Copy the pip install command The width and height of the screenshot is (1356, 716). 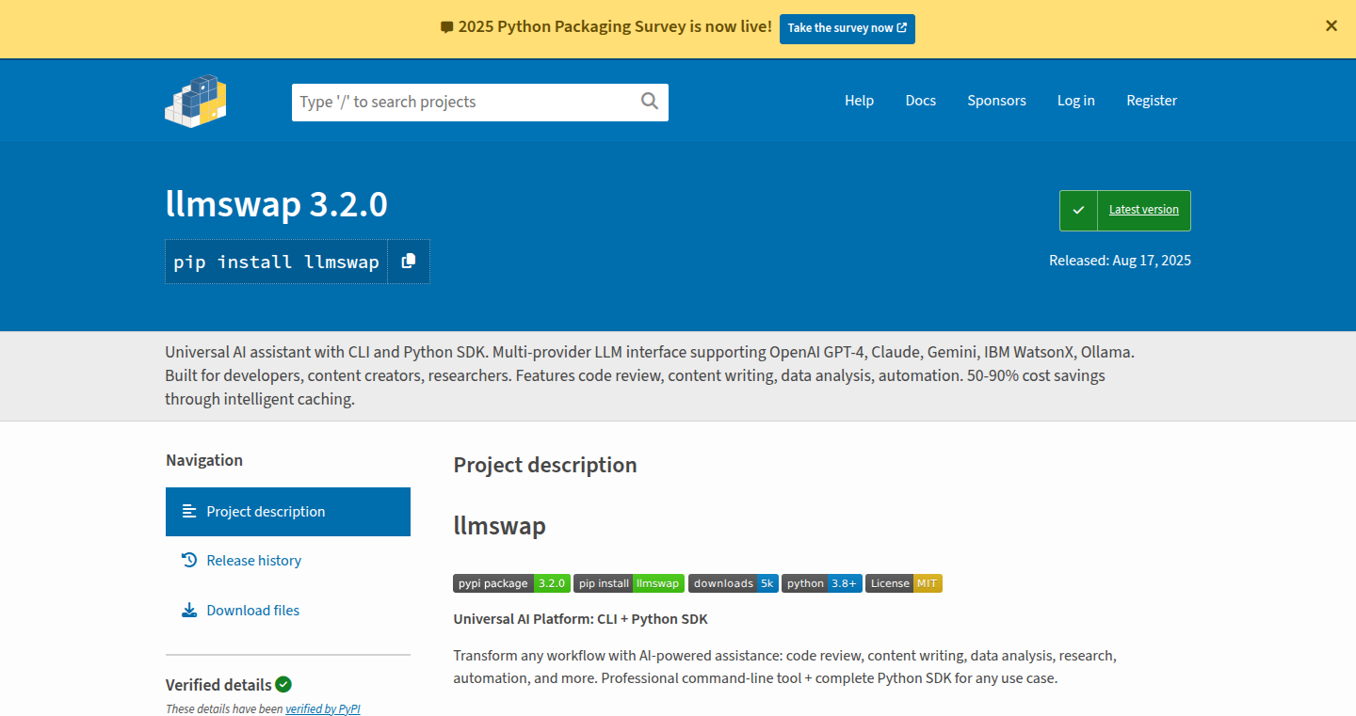click(x=409, y=262)
